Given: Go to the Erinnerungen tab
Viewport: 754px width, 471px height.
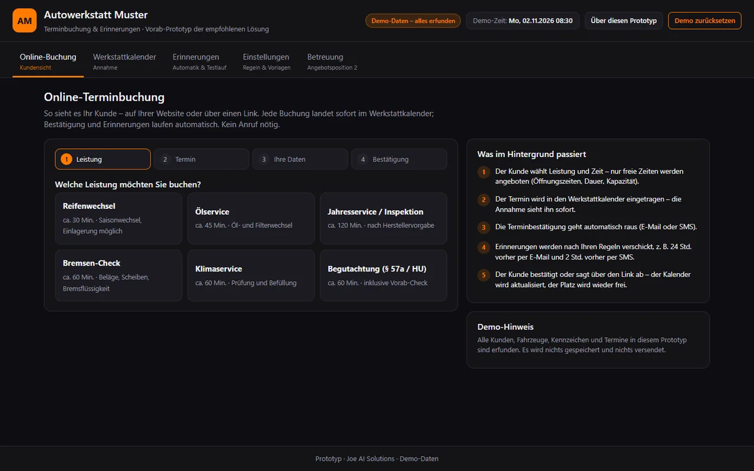Looking at the screenshot, I should click(x=199, y=61).
